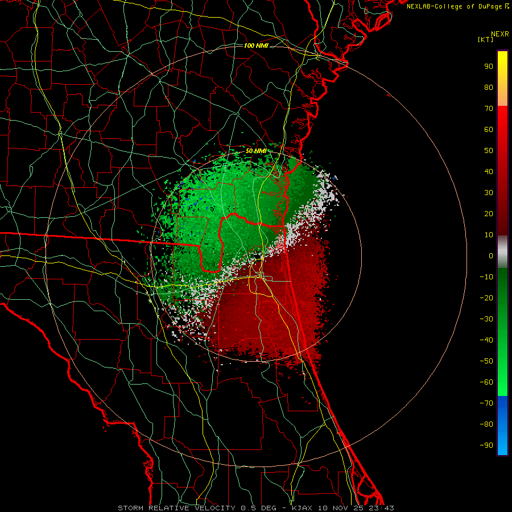The image size is (512, 512).
Task: Click the gray zero-velocity segment of the color bar
Action: coord(502,251)
